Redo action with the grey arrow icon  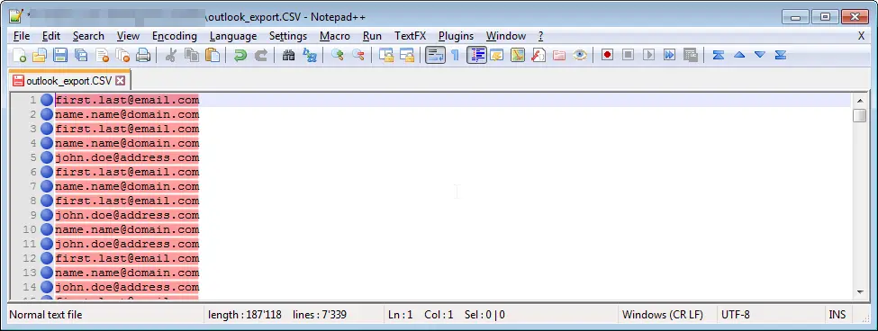pos(261,56)
